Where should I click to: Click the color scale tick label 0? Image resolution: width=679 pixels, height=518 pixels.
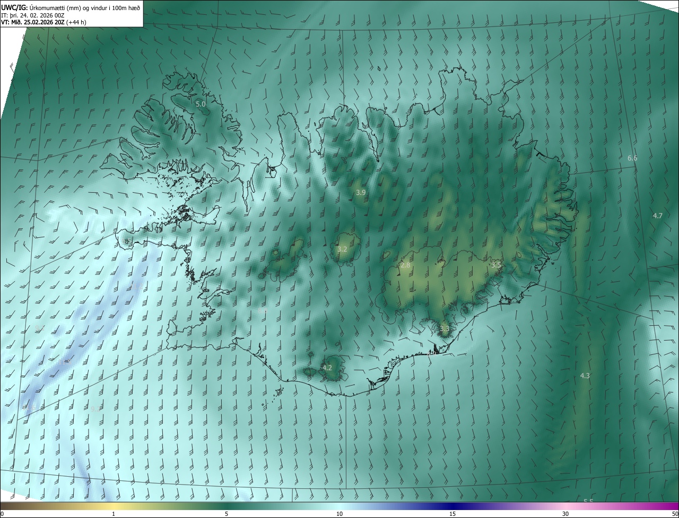coord(2,514)
